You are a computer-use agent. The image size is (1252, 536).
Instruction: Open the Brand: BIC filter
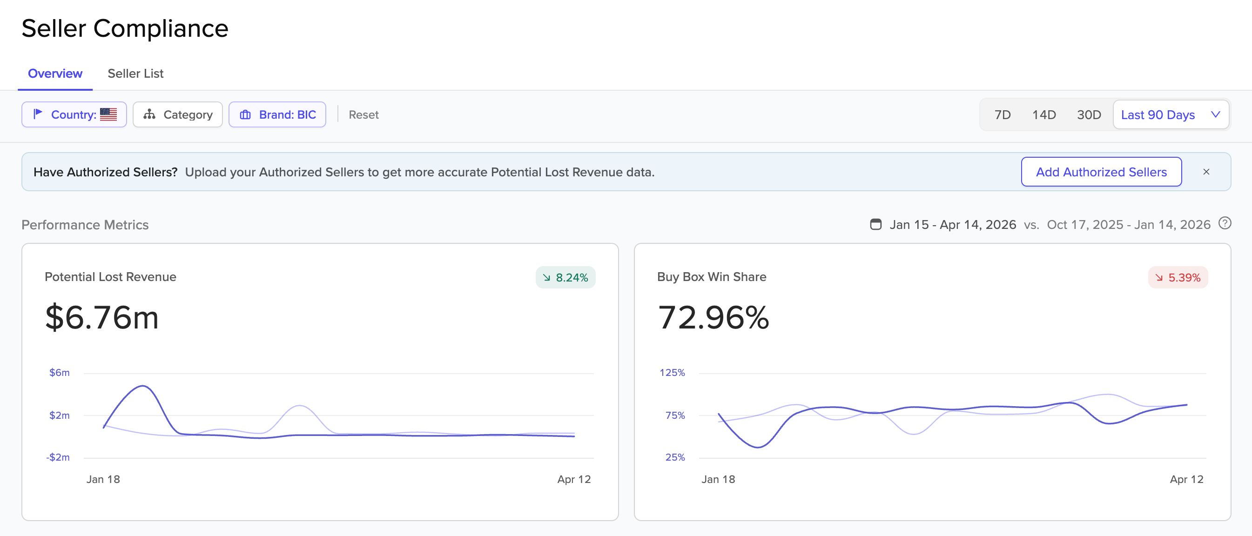tap(277, 114)
